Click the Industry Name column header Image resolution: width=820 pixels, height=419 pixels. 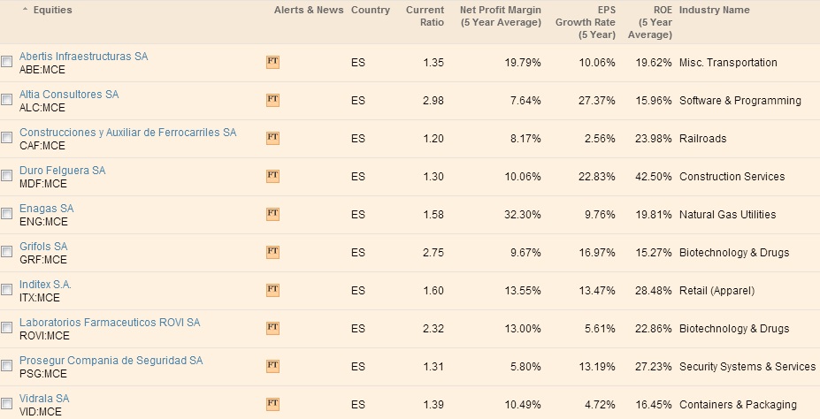coord(714,11)
